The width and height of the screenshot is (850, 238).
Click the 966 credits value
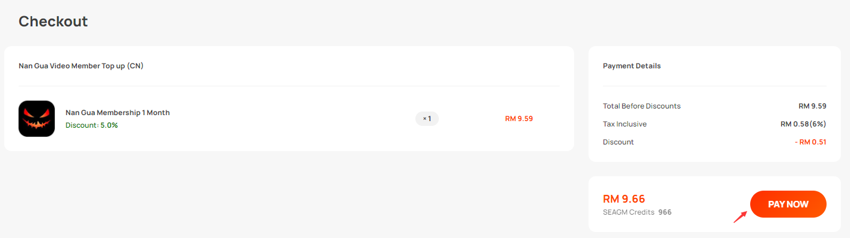[665, 212]
